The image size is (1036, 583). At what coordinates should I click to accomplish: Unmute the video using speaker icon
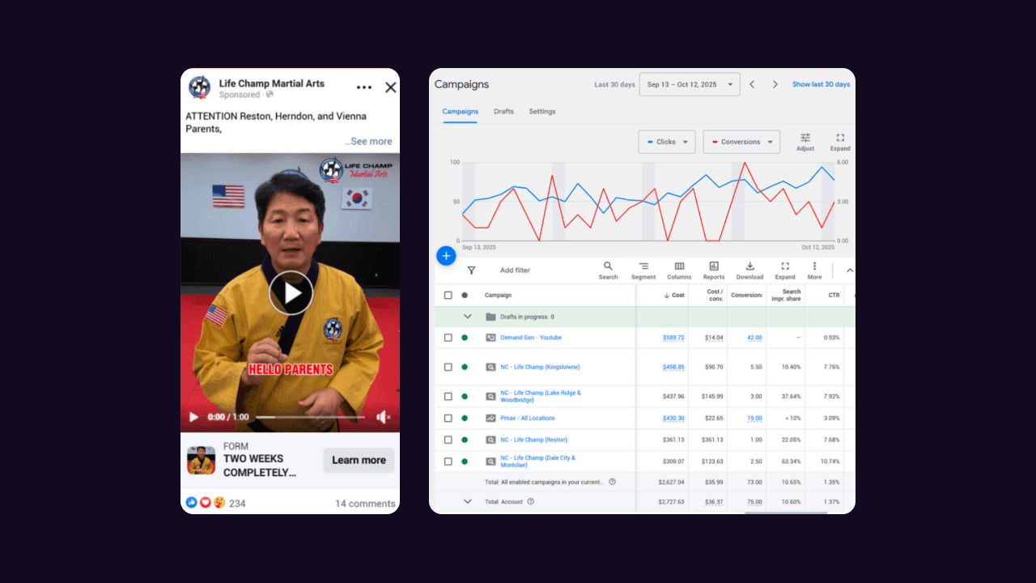[x=383, y=417]
